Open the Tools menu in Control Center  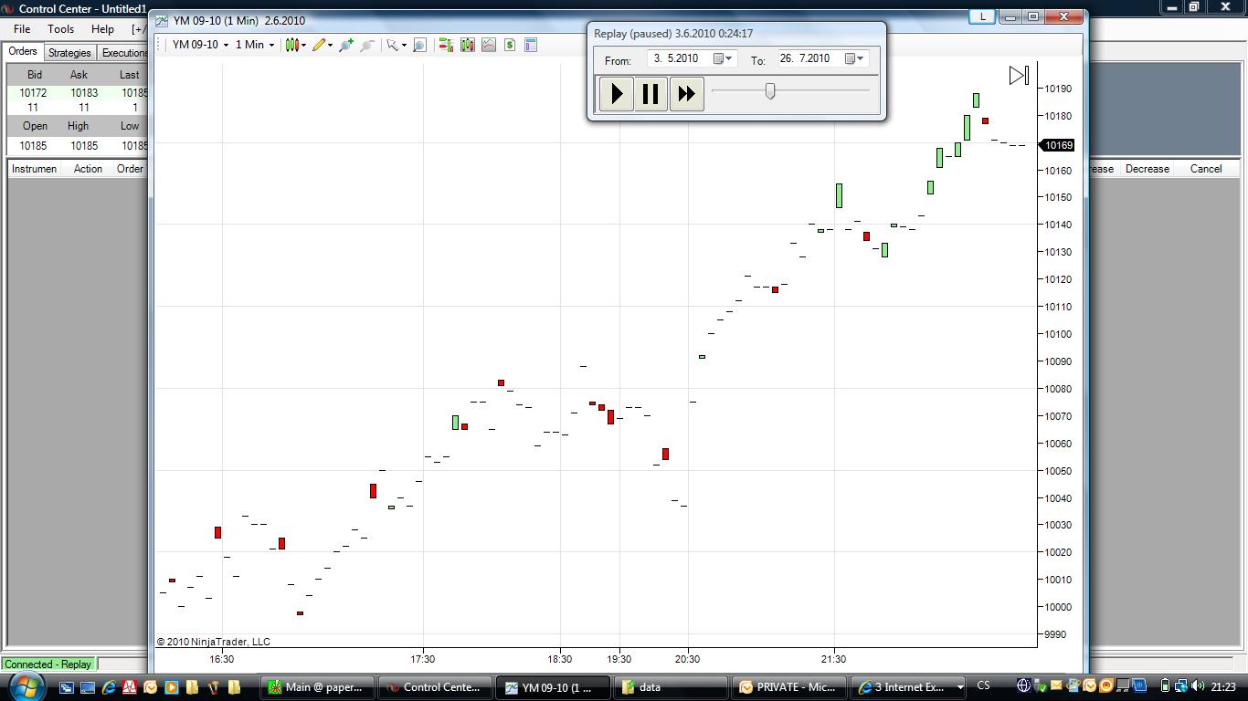60,29
